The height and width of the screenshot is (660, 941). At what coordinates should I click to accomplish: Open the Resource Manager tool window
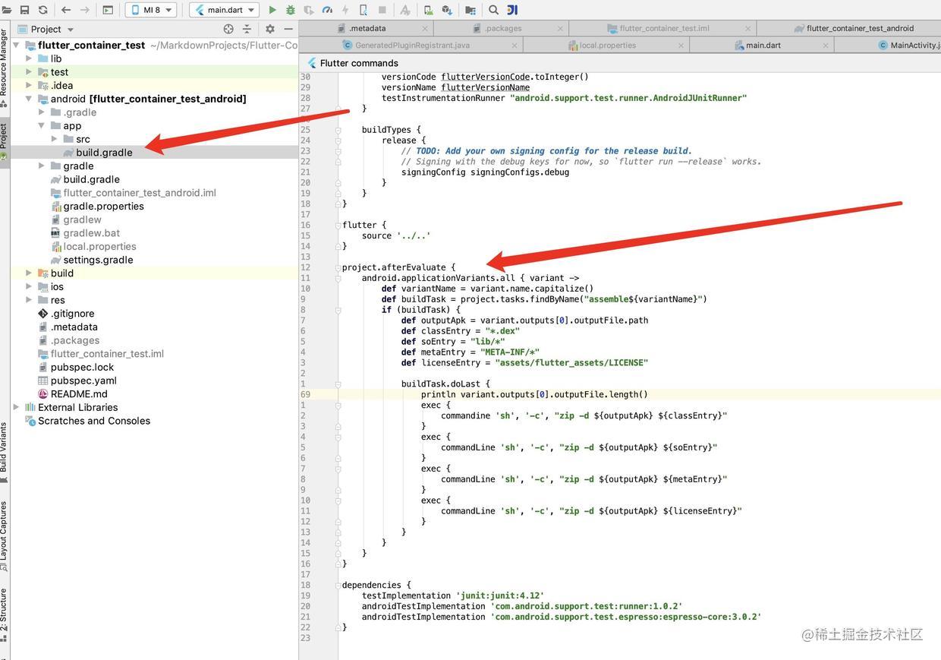click(4, 67)
